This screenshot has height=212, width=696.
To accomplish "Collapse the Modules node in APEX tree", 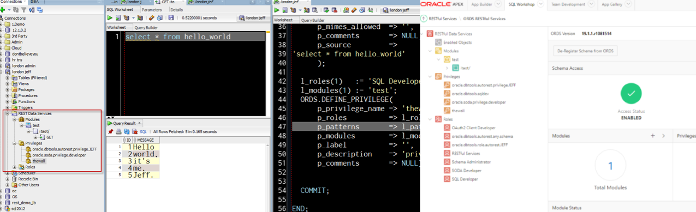I will tap(431, 51).
